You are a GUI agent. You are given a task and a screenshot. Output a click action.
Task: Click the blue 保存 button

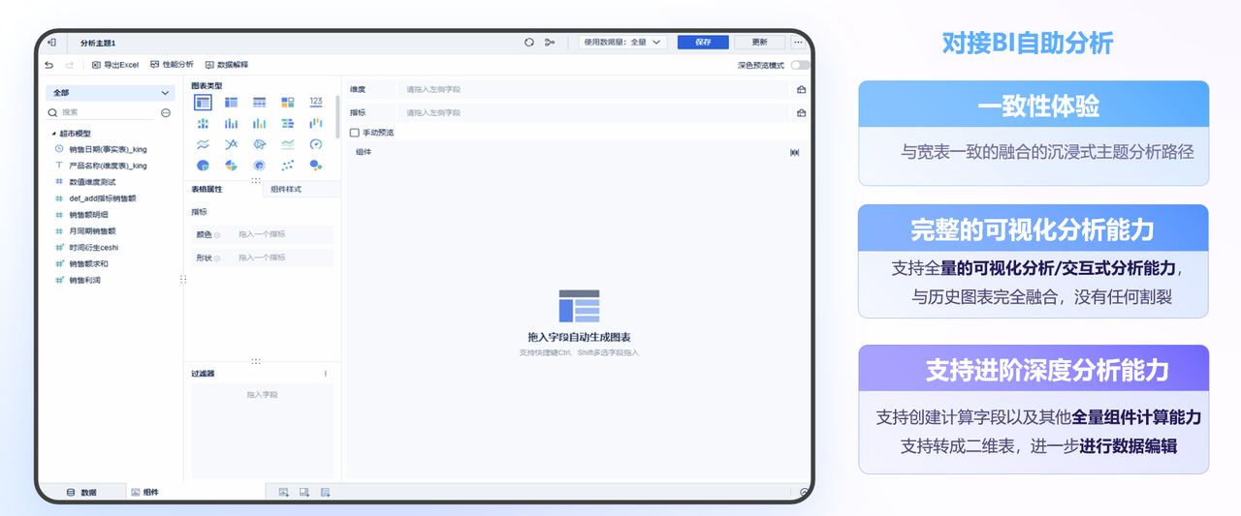pyautogui.click(x=703, y=43)
